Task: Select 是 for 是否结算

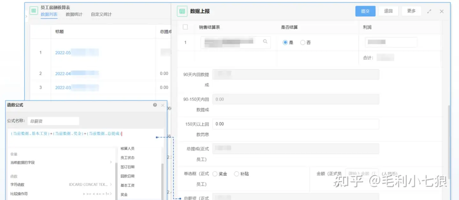Action: (285, 42)
